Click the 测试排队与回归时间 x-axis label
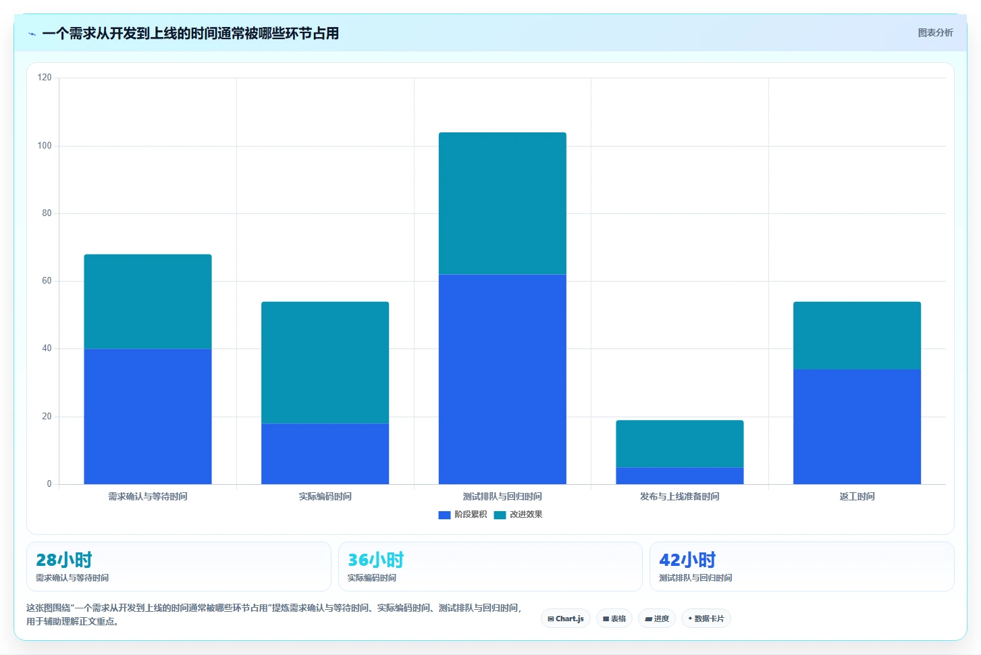This screenshot has width=981, height=655. 502,496
